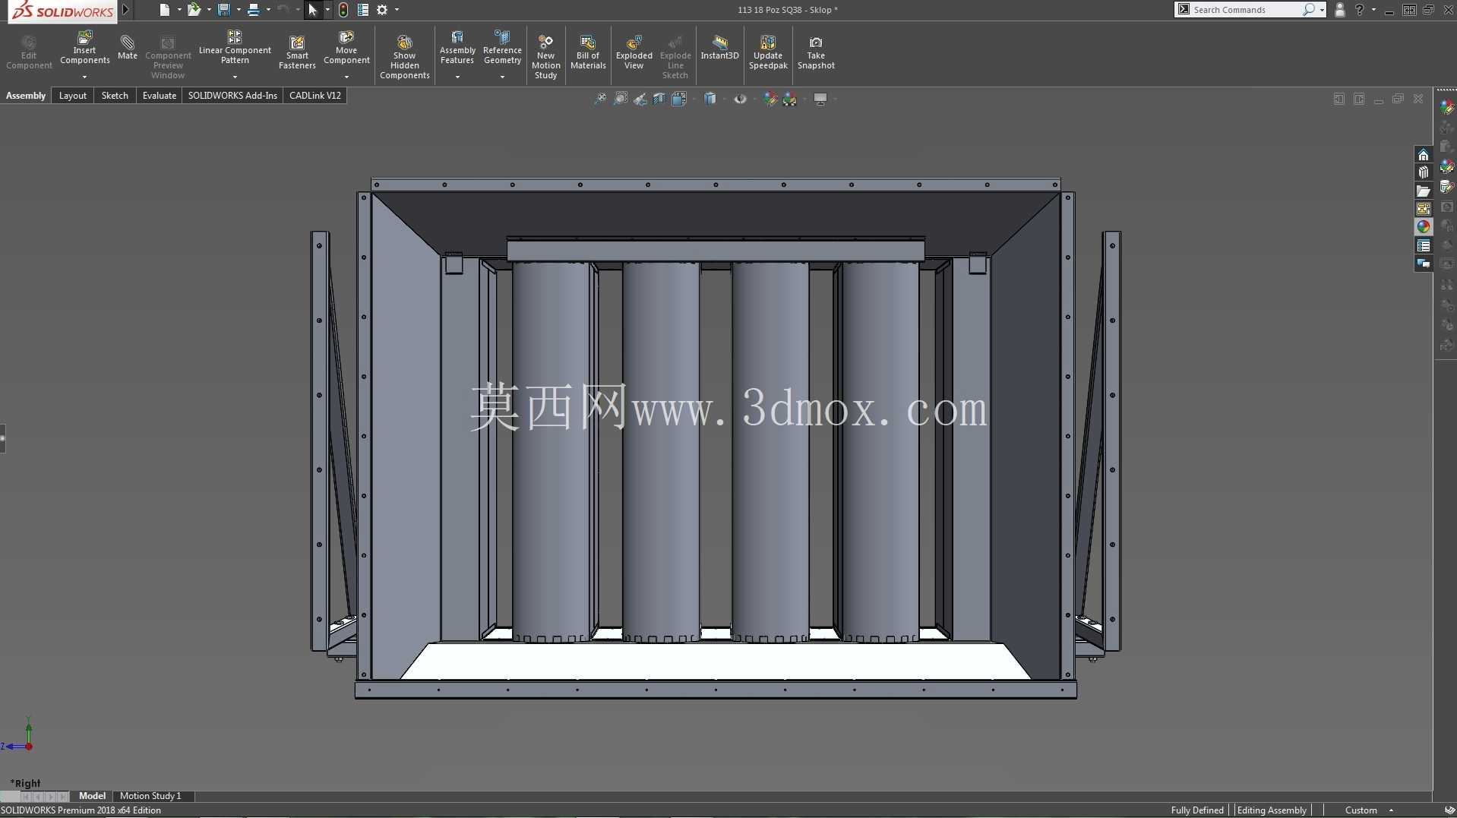The height and width of the screenshot is (818, 1457).
Task: Expand the Move Component dropdown arrow
Action: click(346, 77)
